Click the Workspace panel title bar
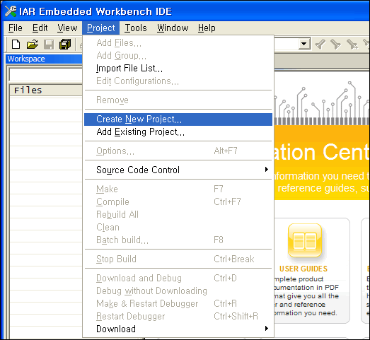 tap(44, 59)
